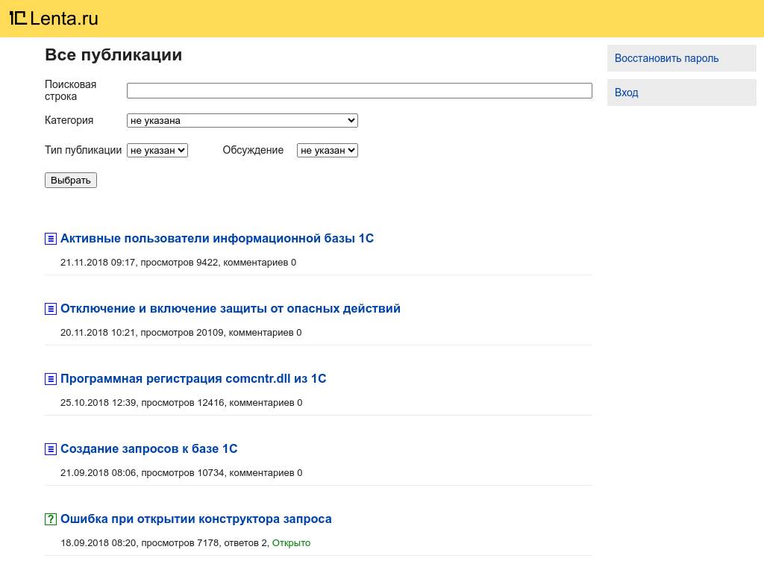Open Программная регистрация comcntr.dll из 1С

click(x=193, y=378)
